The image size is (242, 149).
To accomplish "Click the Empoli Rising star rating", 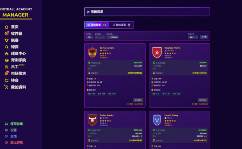I will 170,121.
